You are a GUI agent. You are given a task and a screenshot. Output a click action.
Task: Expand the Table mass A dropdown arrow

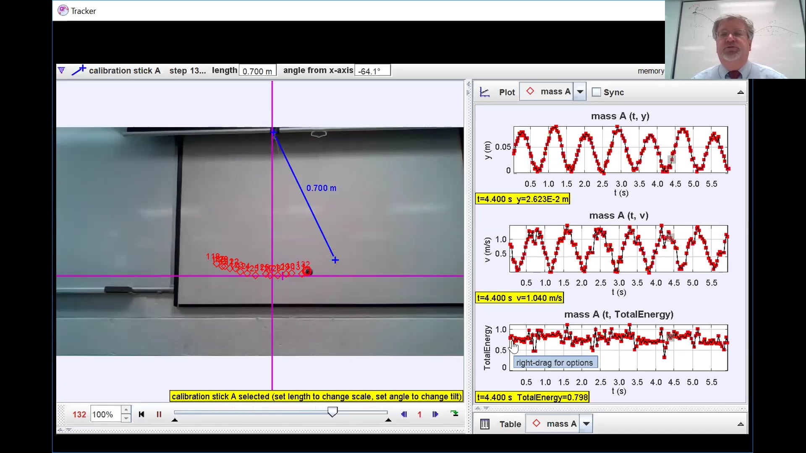586,424
